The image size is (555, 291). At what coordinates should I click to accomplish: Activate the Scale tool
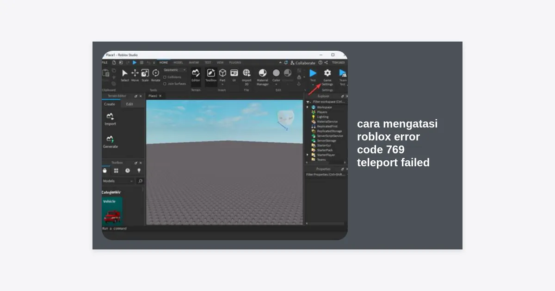145,73
